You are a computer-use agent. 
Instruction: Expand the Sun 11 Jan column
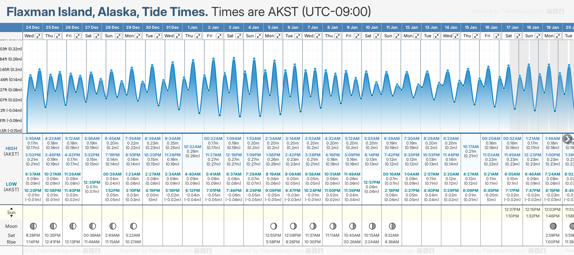[x=397, y=36]
